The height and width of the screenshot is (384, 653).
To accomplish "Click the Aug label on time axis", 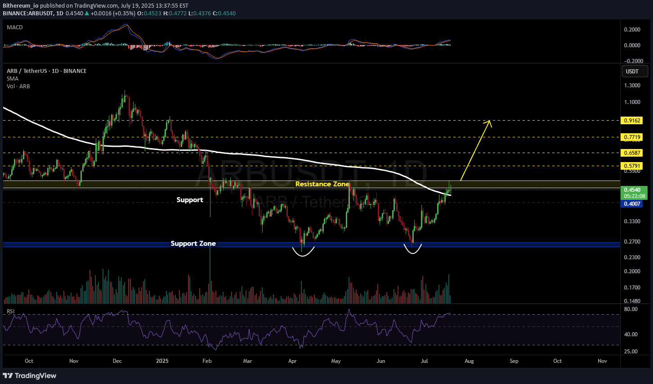I will [469, 361].
